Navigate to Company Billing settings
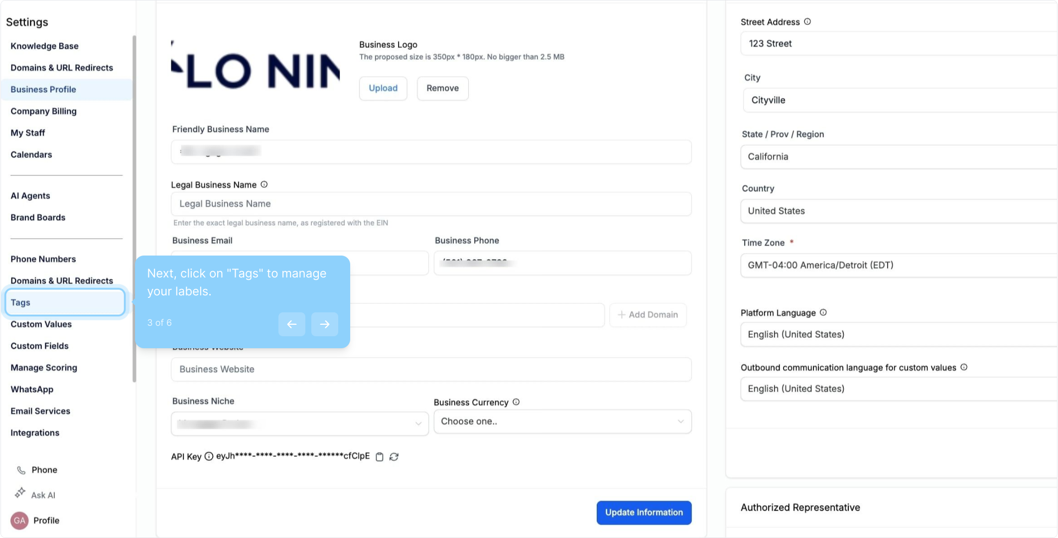Image resolution: width=1058 pixels, height=538 pixels. [43, 111]
